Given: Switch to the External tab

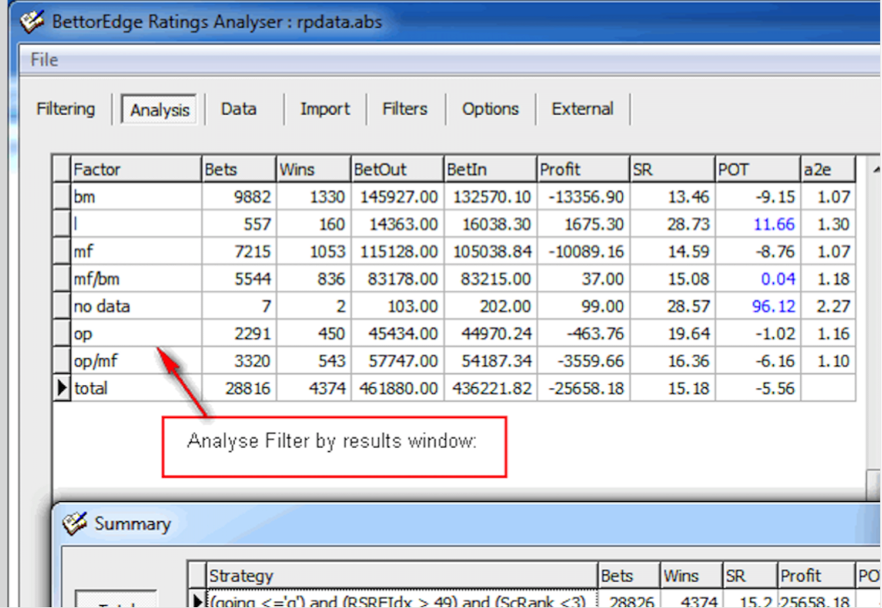Looking at the screenshot, I should [x=582, y=109].
